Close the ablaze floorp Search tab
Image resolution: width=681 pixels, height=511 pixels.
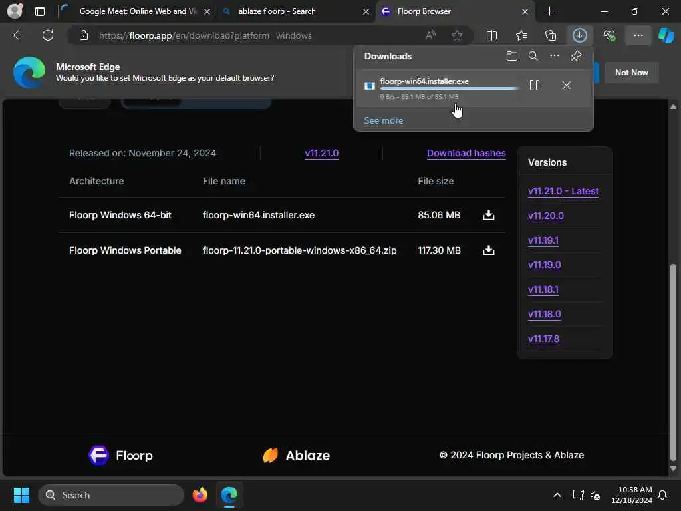(366, 12)
